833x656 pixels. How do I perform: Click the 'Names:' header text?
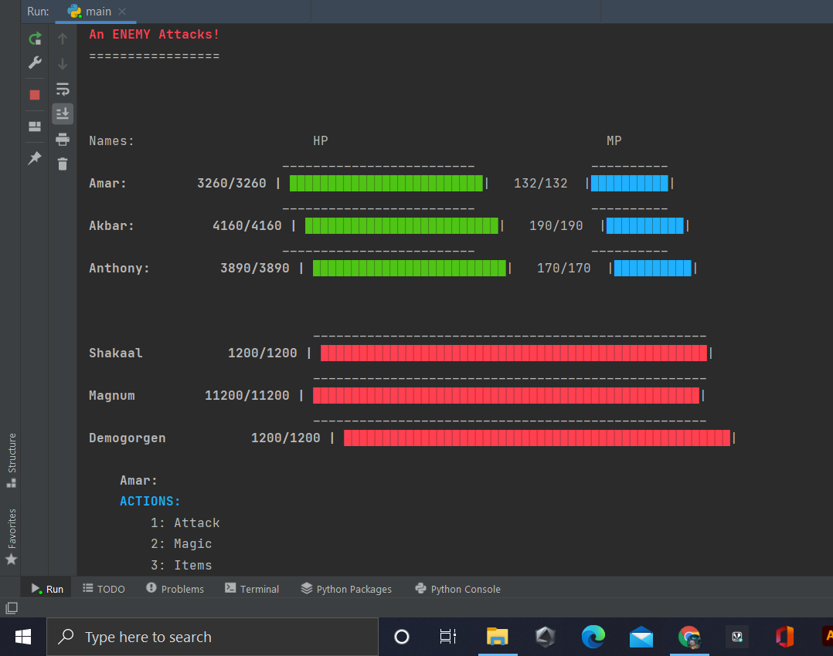pyautogui.click(x=111, y=141)
